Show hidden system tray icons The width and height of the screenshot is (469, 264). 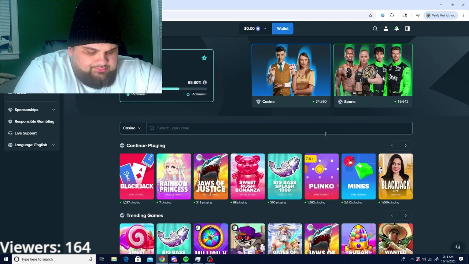tap(412, 259)
